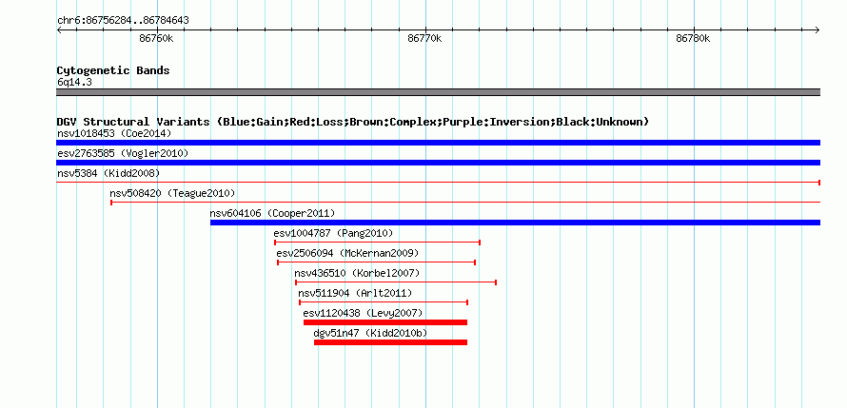Select the gray 6q14.3 cytogenetic band bar

(x=438, y=92)
